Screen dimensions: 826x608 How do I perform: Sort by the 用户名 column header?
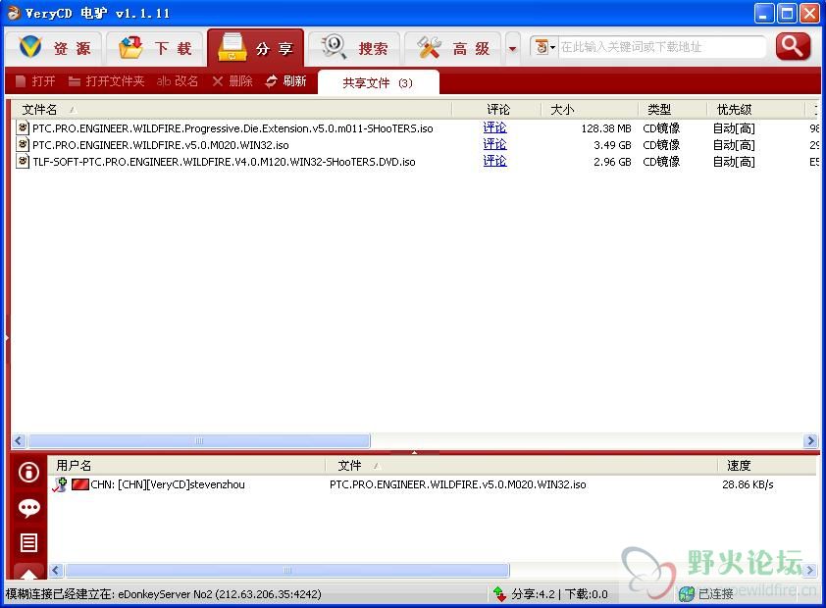tap(187, 466)
